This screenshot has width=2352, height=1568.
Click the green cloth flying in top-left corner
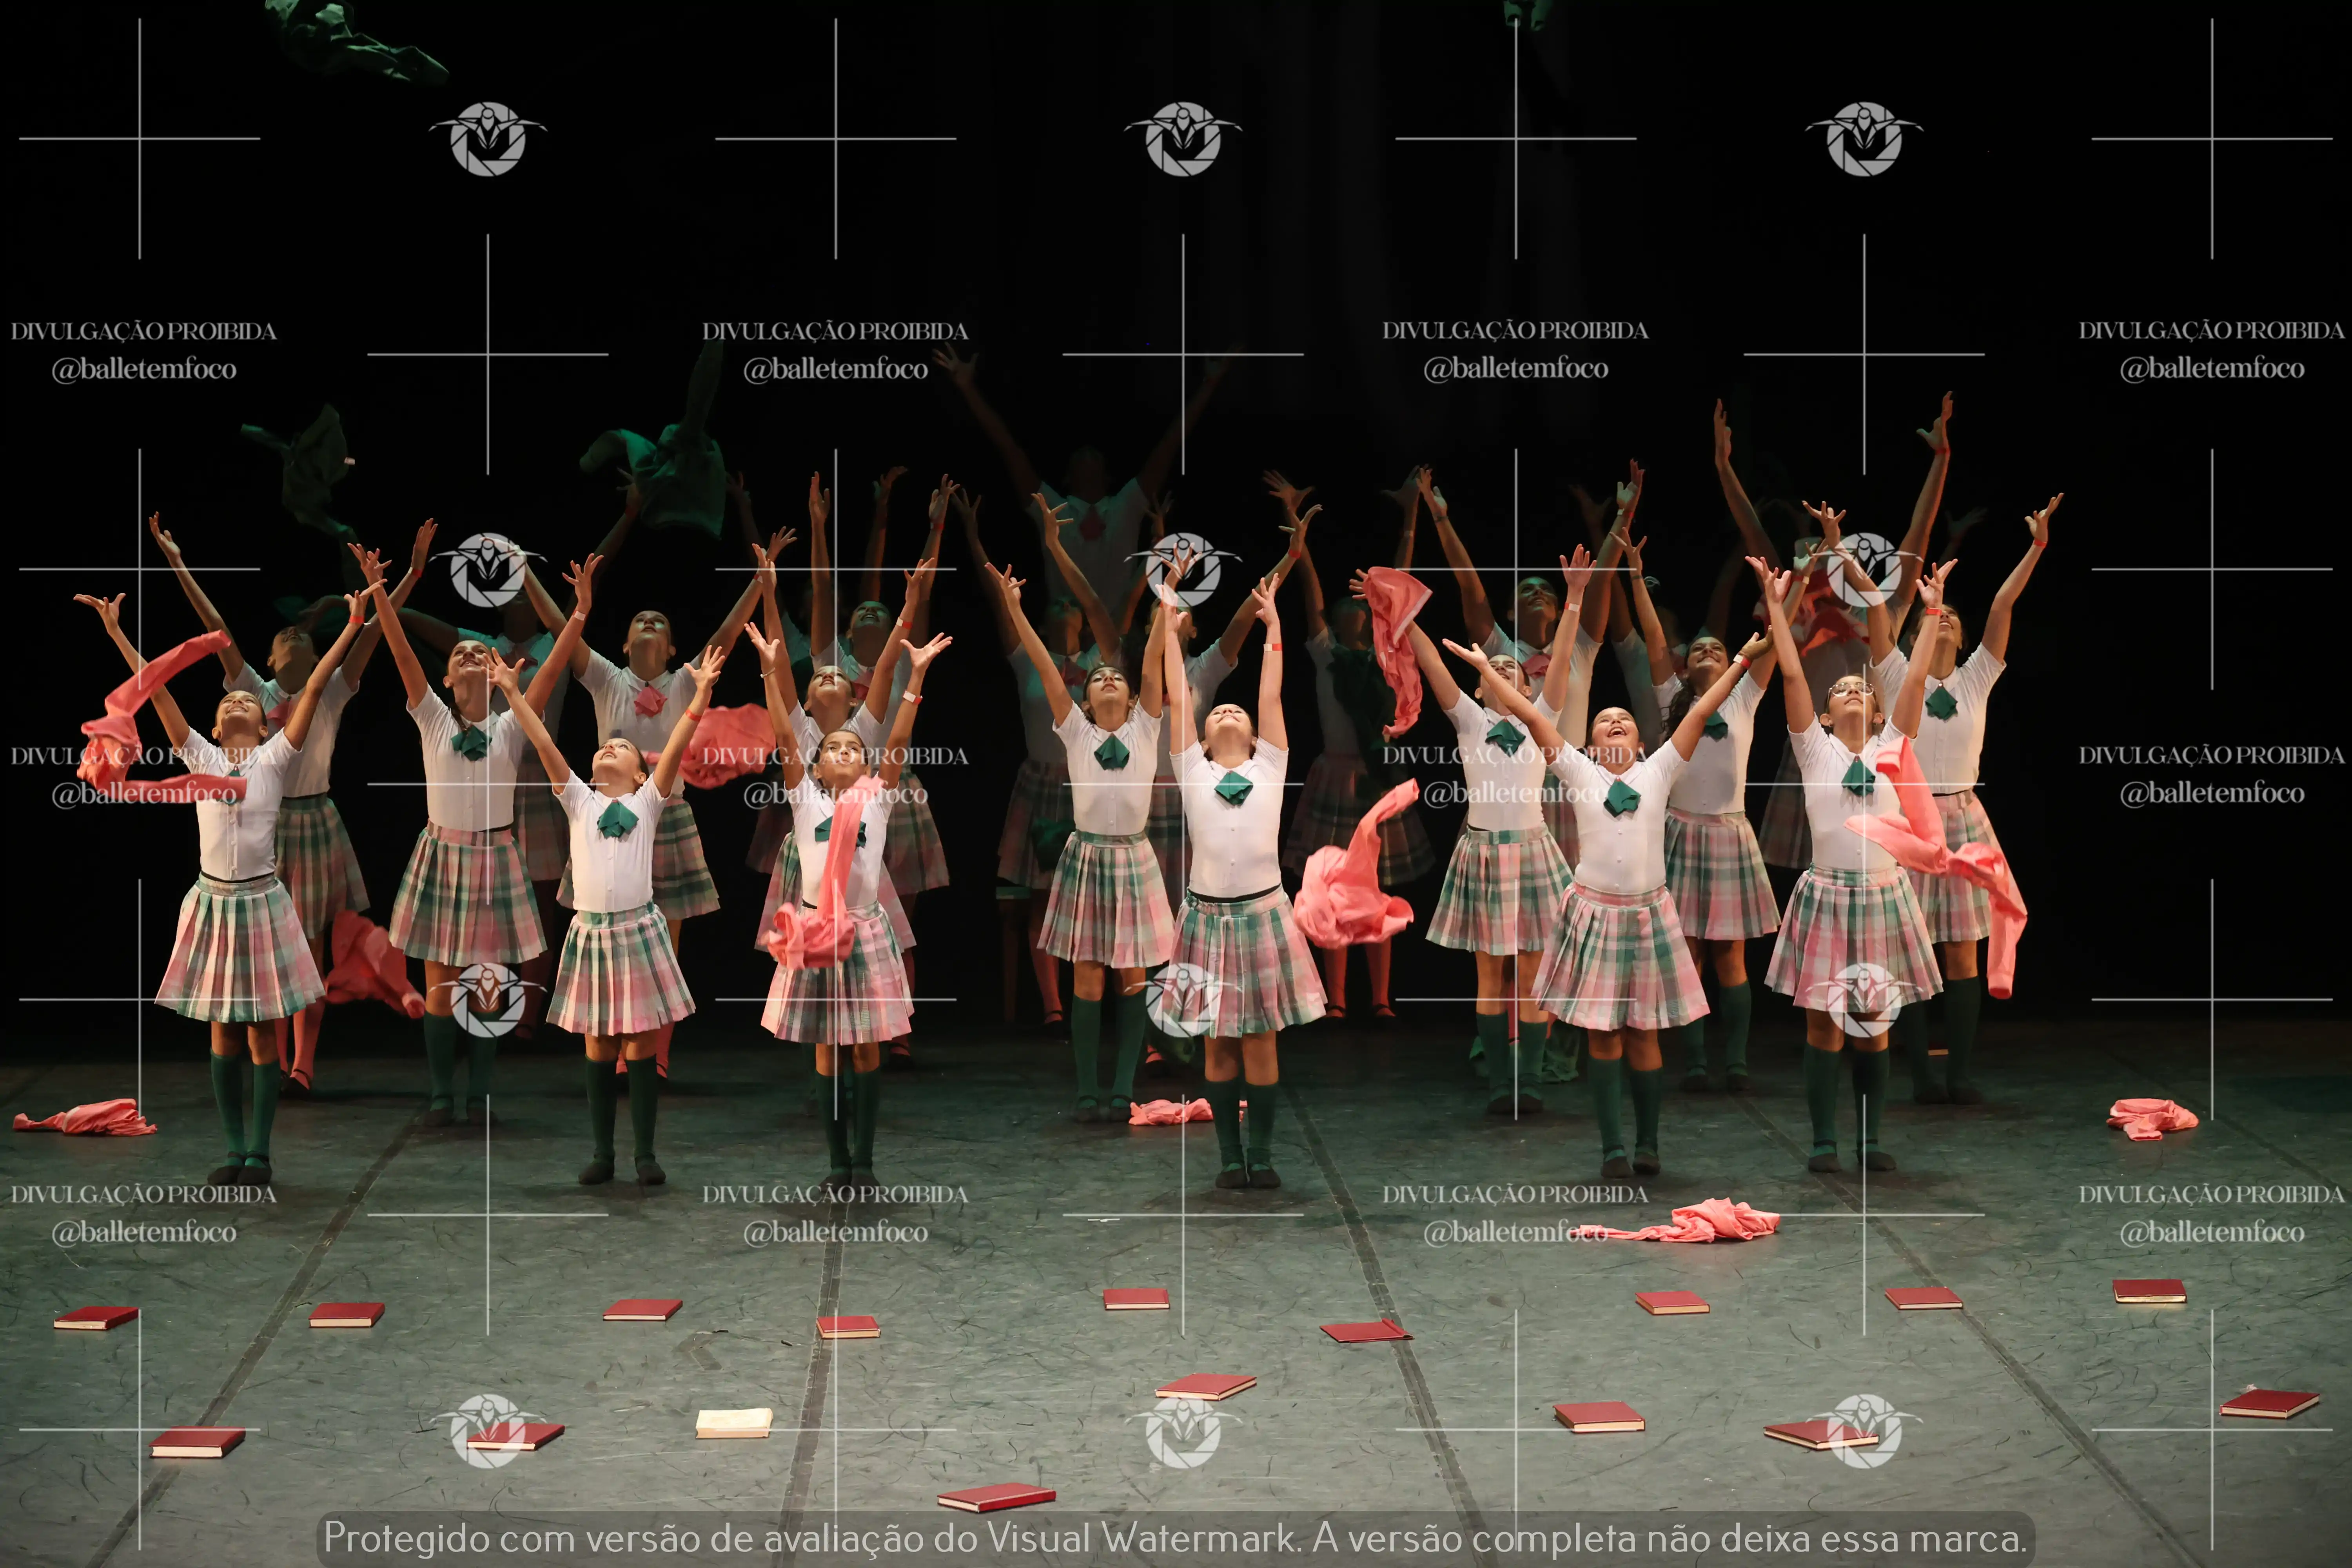pyautogui.click(x=355, y=42)
